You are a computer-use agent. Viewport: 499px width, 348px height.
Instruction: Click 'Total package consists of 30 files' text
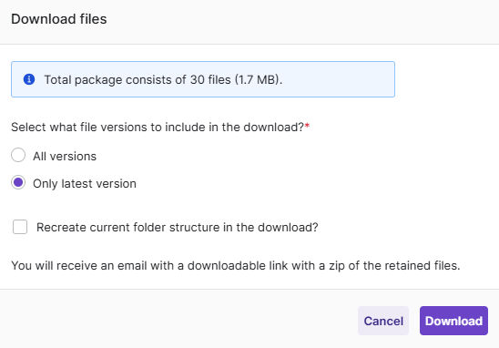(x=163, y=79)
